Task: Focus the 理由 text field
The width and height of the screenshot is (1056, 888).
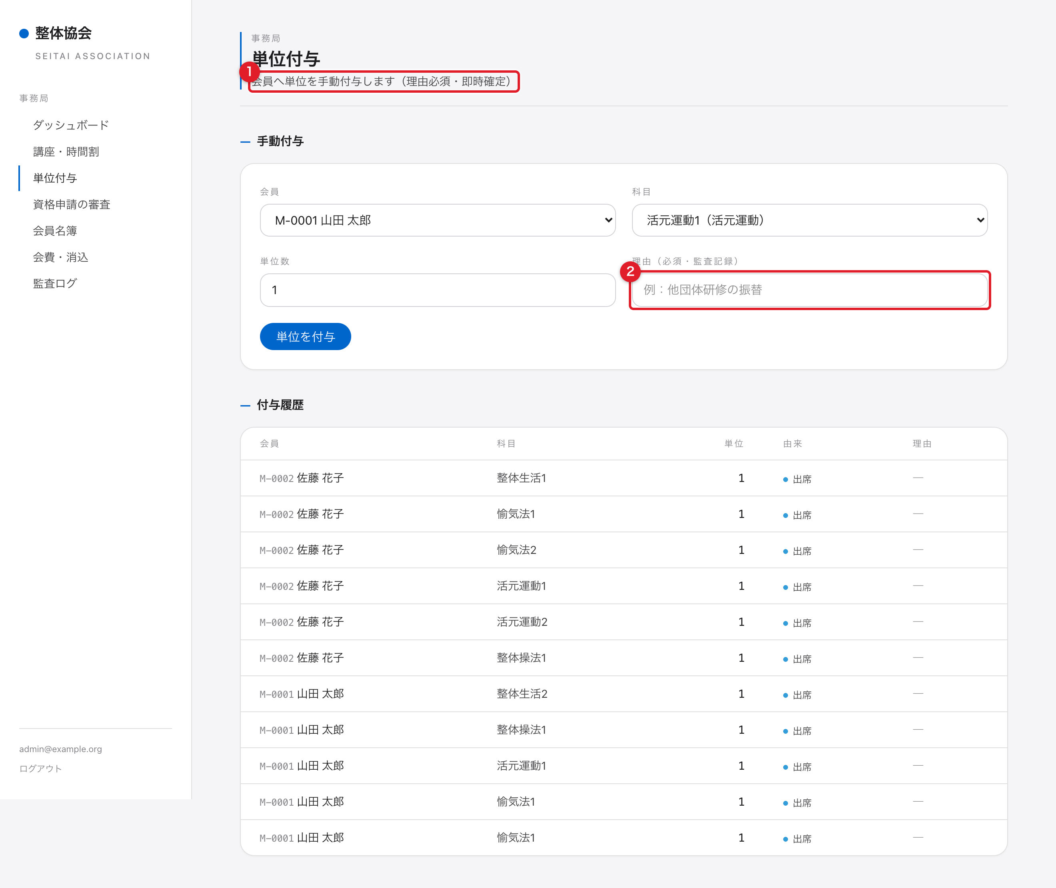Action: point(809,289)
